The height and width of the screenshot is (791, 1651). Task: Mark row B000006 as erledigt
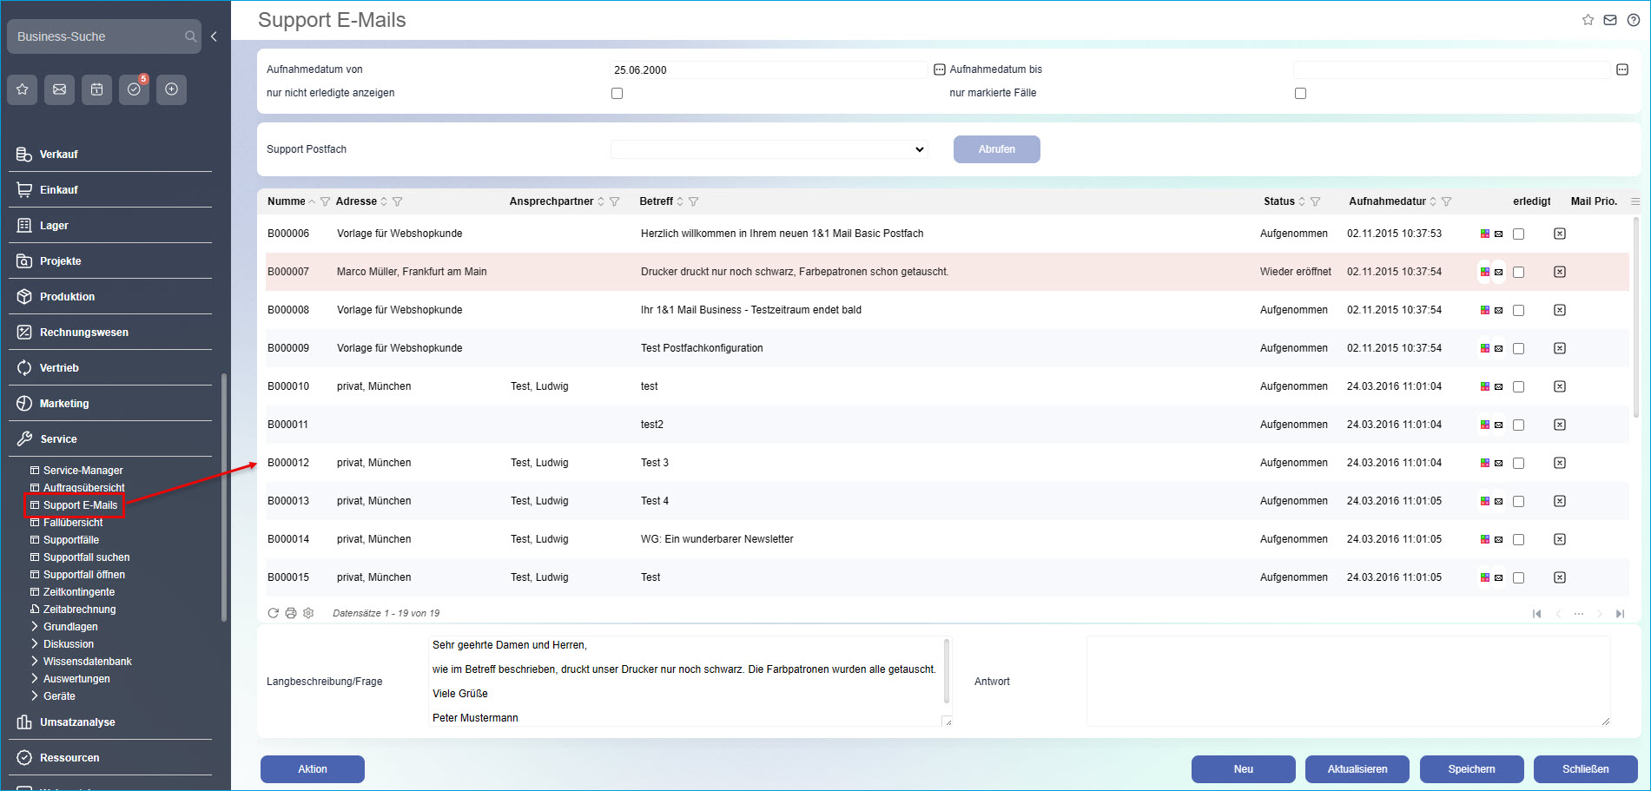1518,234
